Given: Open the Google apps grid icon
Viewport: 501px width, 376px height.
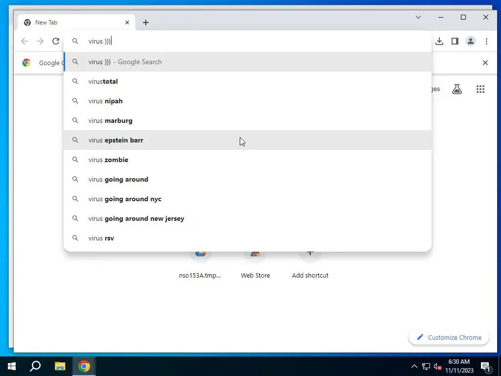Looking at the screenshot, I should click(480, 89).
